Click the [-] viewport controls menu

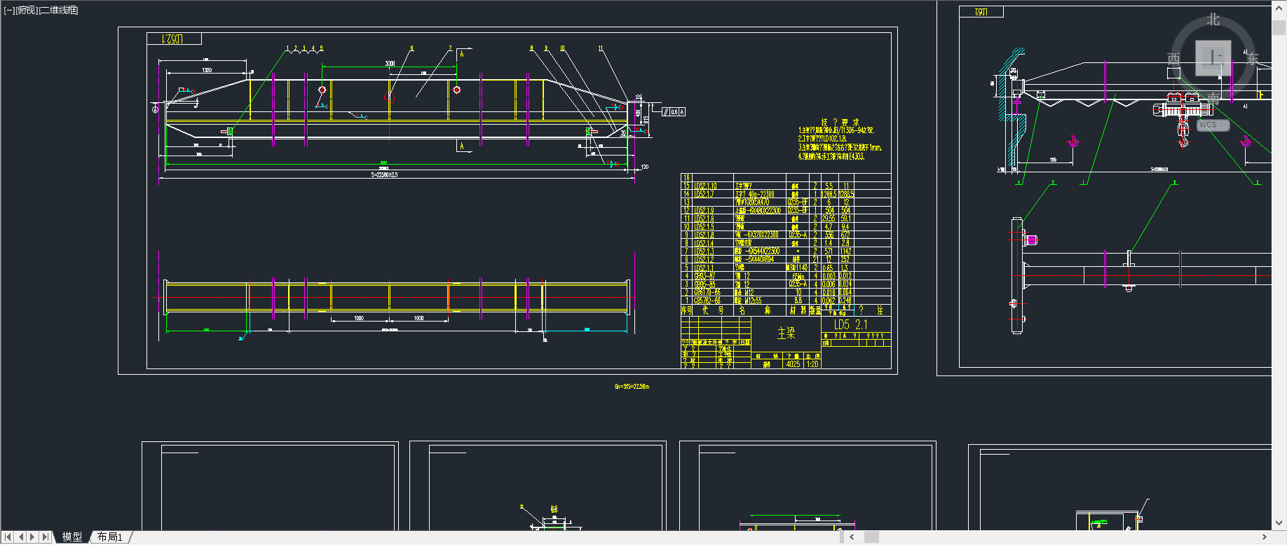tap(9, 10)
